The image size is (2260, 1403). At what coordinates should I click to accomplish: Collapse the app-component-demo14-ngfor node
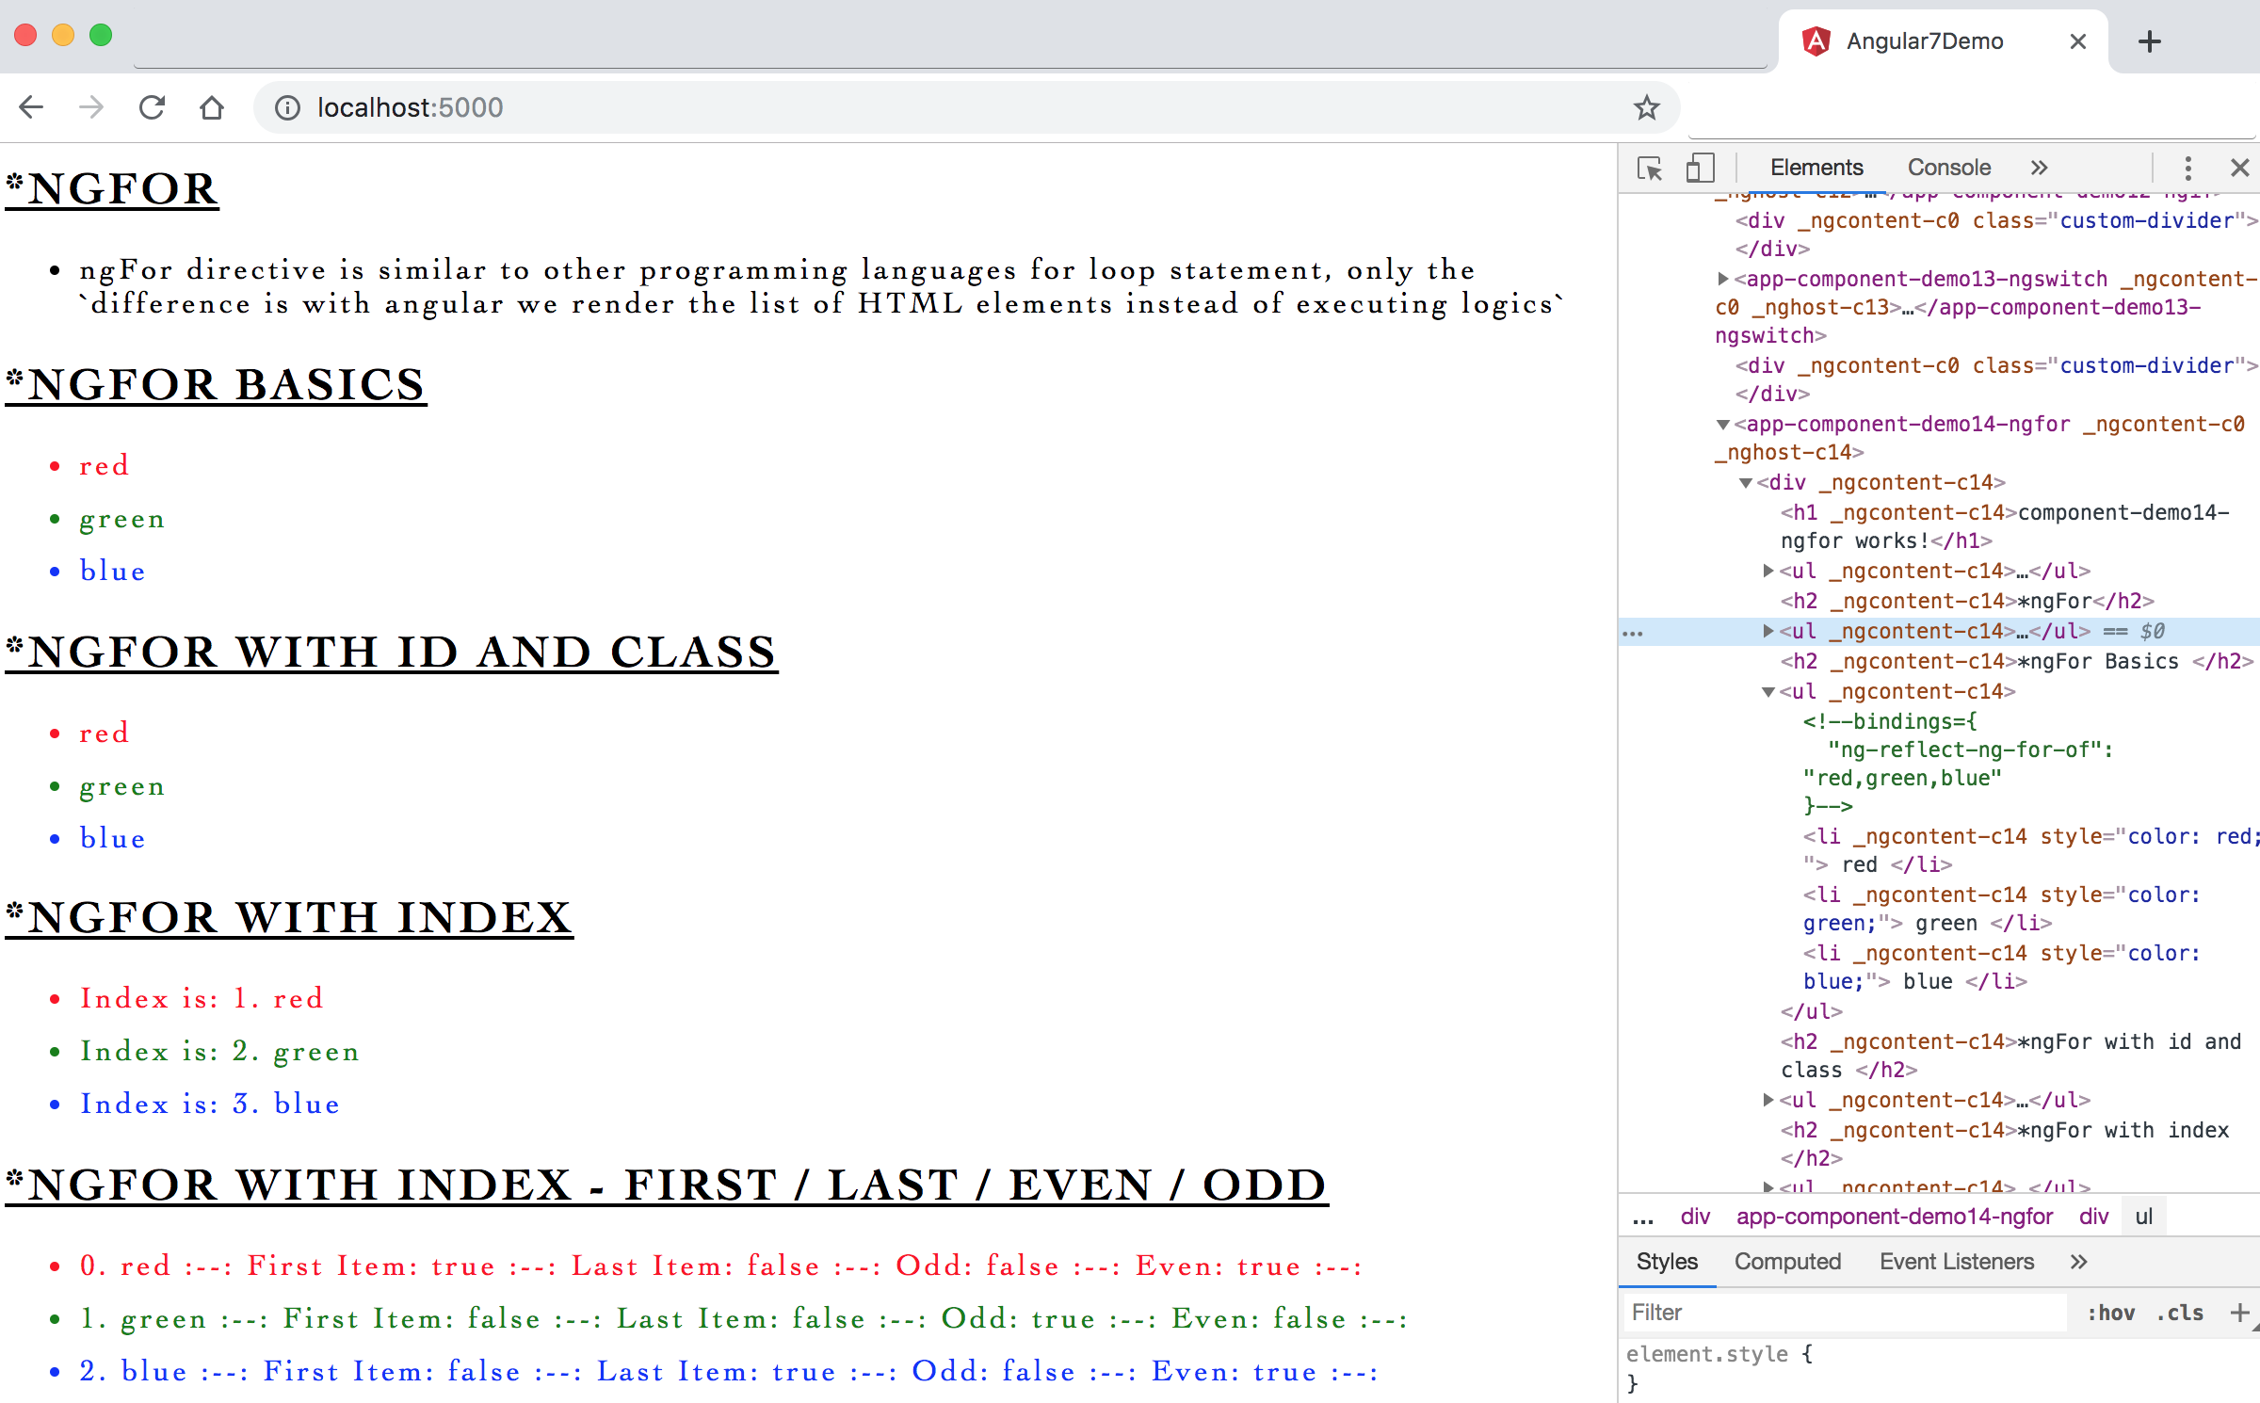coord(1722,425)
